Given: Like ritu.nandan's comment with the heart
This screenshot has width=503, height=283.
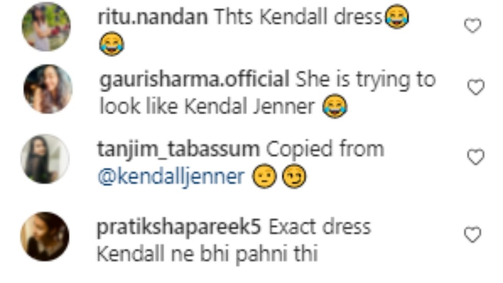Looking at the screenshot, I should point(473,25).
